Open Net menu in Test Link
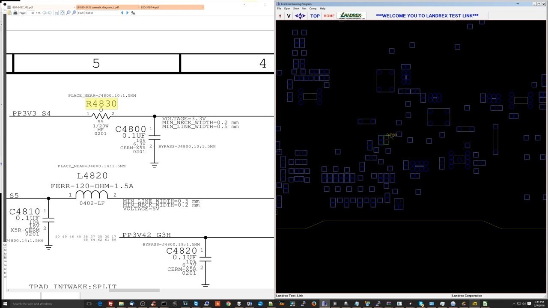 pyautogui.click(x=304, y=9)
